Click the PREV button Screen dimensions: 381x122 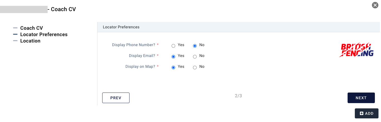116,98
